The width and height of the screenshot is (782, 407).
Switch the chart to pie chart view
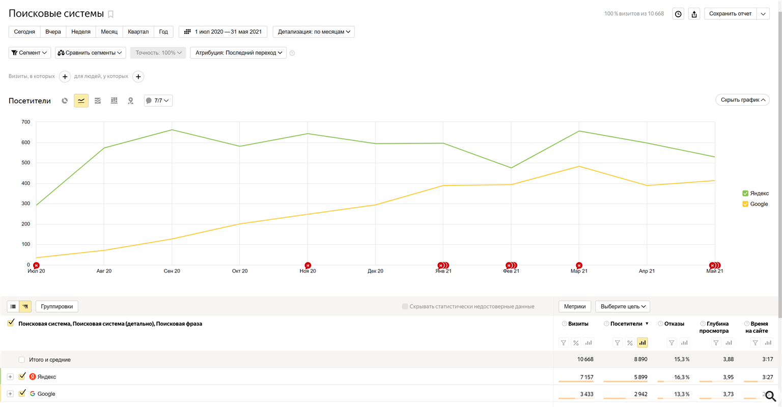click(x=65, y=101)
